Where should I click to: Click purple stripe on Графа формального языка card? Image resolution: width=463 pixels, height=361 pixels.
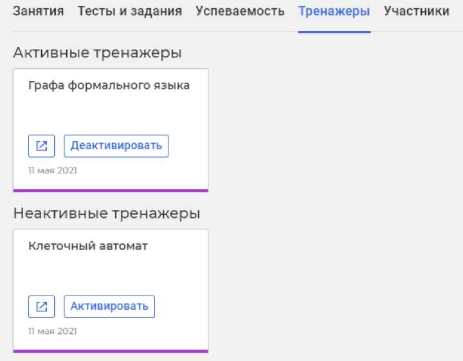pyautogui.click(x=111, y=190)
